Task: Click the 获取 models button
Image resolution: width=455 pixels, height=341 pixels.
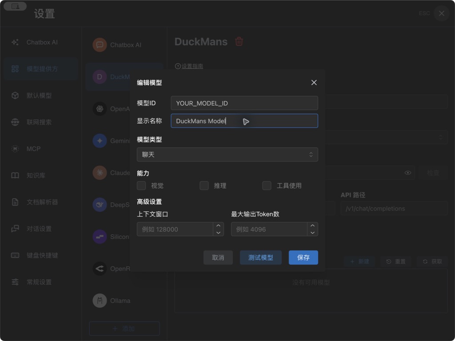Action: (432, 262)
